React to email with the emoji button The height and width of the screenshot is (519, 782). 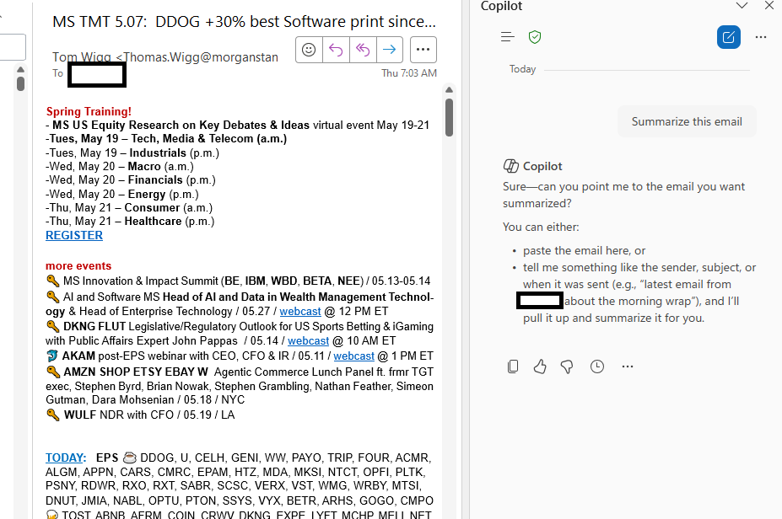click(309, 50)
